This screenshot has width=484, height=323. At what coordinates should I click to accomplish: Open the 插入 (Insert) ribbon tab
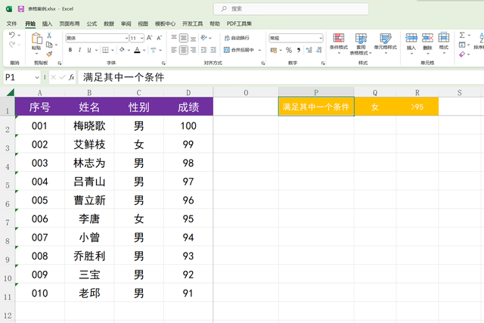[47, 23]
